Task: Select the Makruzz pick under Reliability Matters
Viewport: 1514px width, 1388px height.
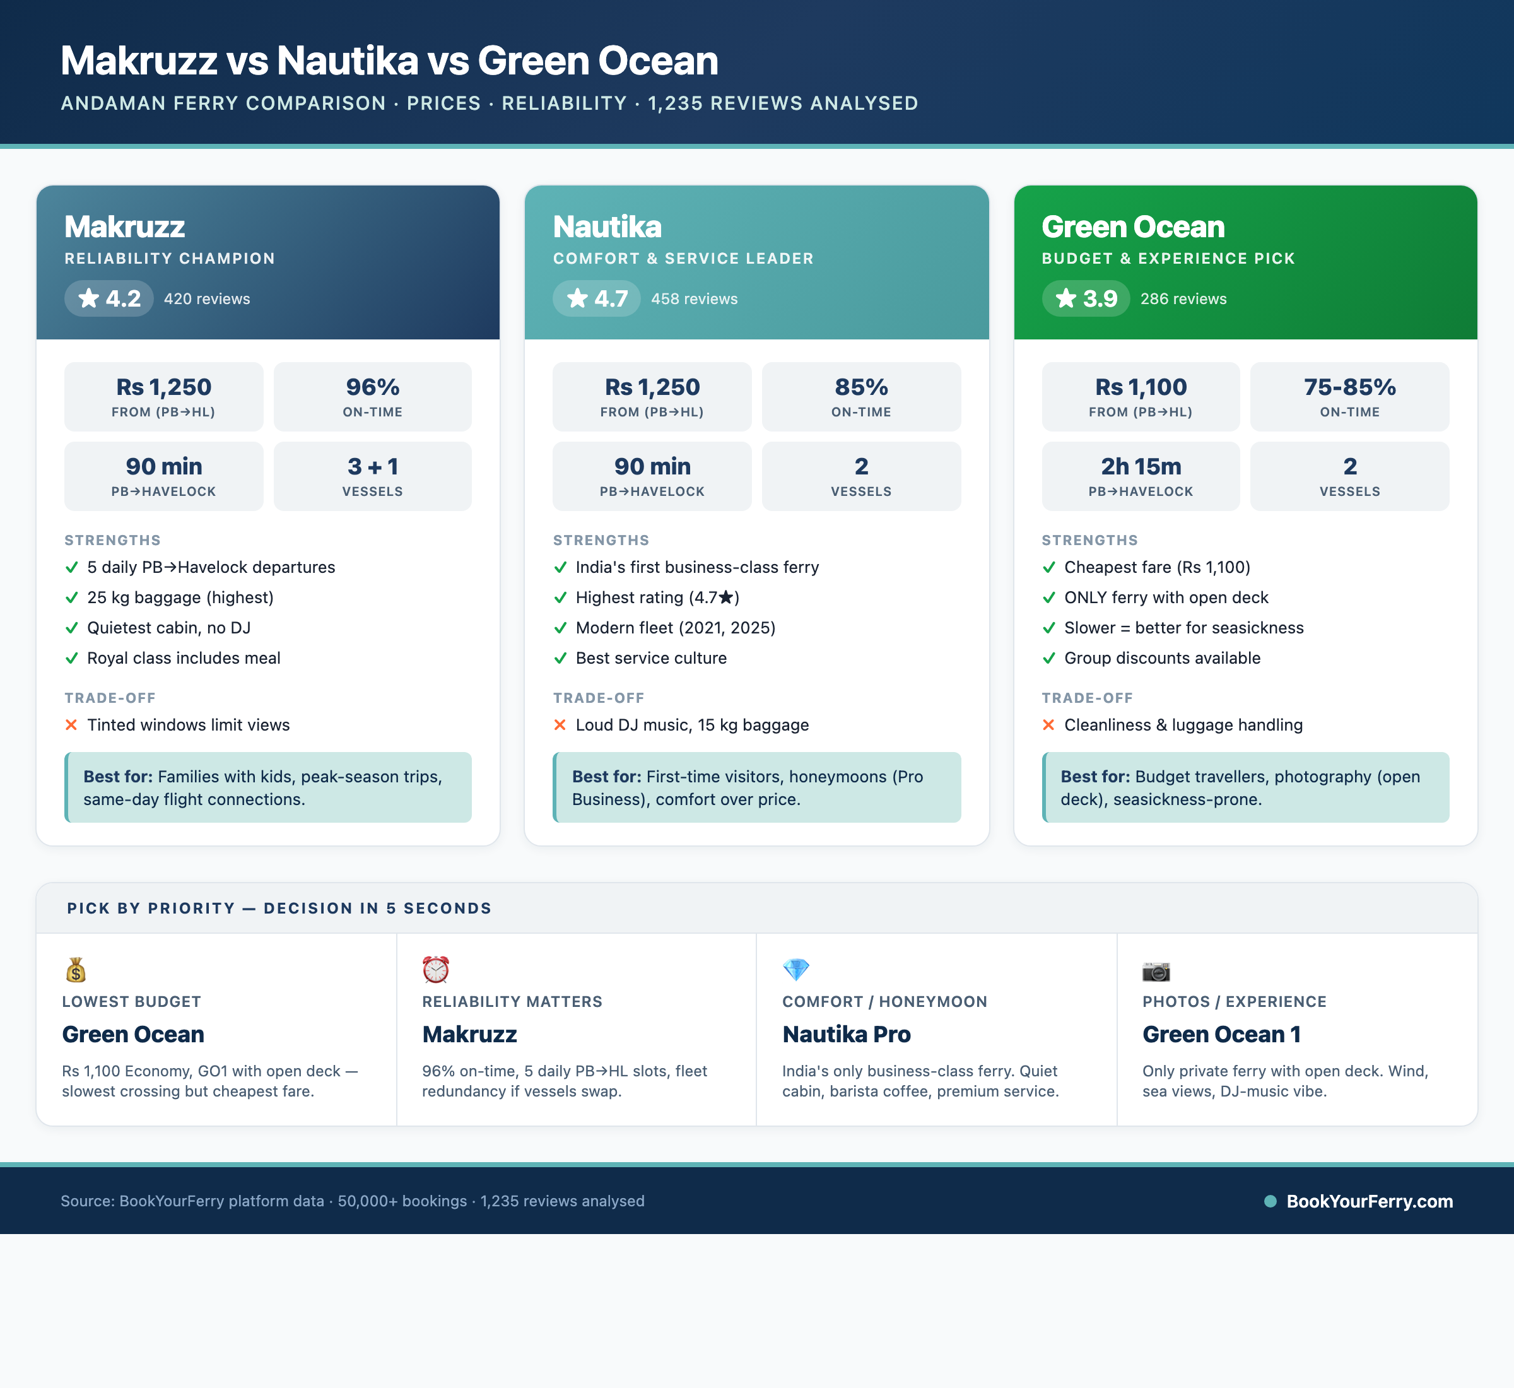Action: [469, 1034]
